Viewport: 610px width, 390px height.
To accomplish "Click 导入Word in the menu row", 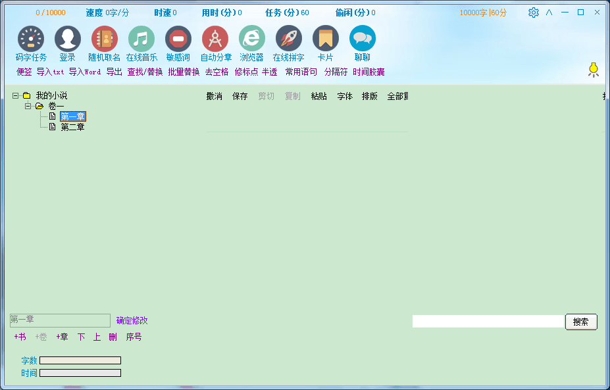I will 85,72.
